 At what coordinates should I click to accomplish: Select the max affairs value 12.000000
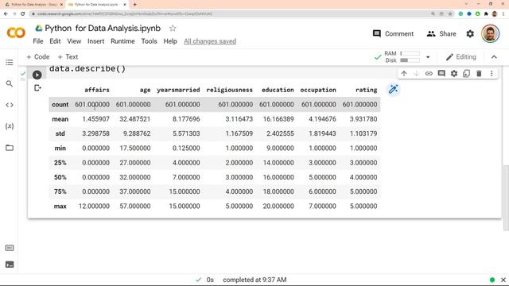[x=94, y=207]
